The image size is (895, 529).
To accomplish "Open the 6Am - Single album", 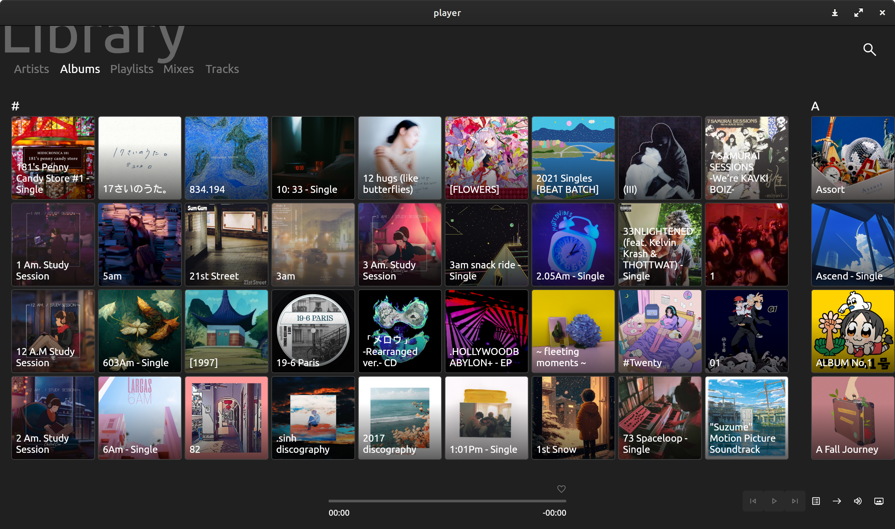I will point(140,418).
